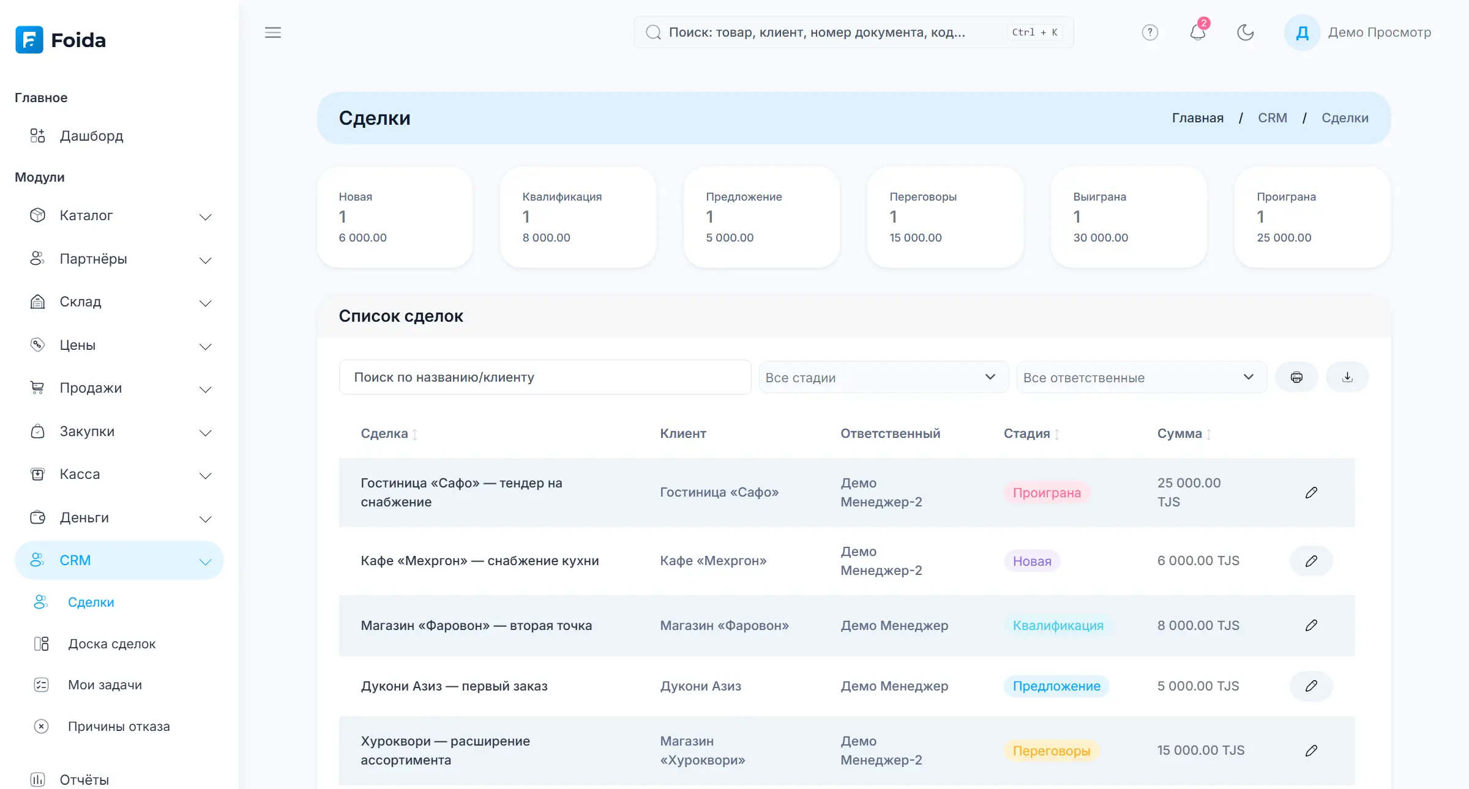This screenshot has width=1469, height=789.
Task: Click the Квалификация stage badge in table
Action: click(1058, 626)
